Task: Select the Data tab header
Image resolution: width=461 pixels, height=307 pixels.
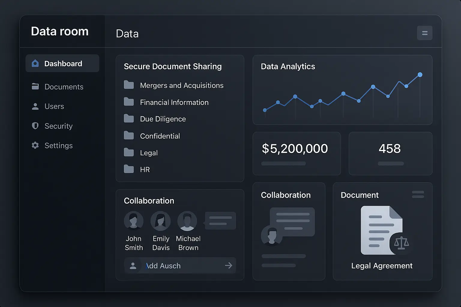Action: tap(127, 34)
